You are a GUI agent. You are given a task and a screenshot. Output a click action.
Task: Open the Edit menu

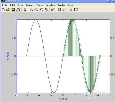pyautogui.click(x=13, y=5)
